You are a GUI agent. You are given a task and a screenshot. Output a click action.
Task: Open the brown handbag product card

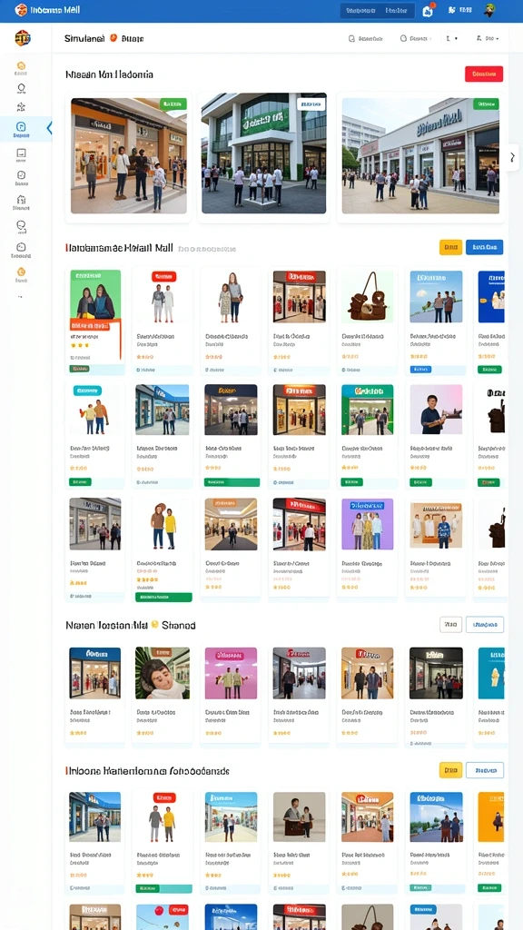point(367,321)
